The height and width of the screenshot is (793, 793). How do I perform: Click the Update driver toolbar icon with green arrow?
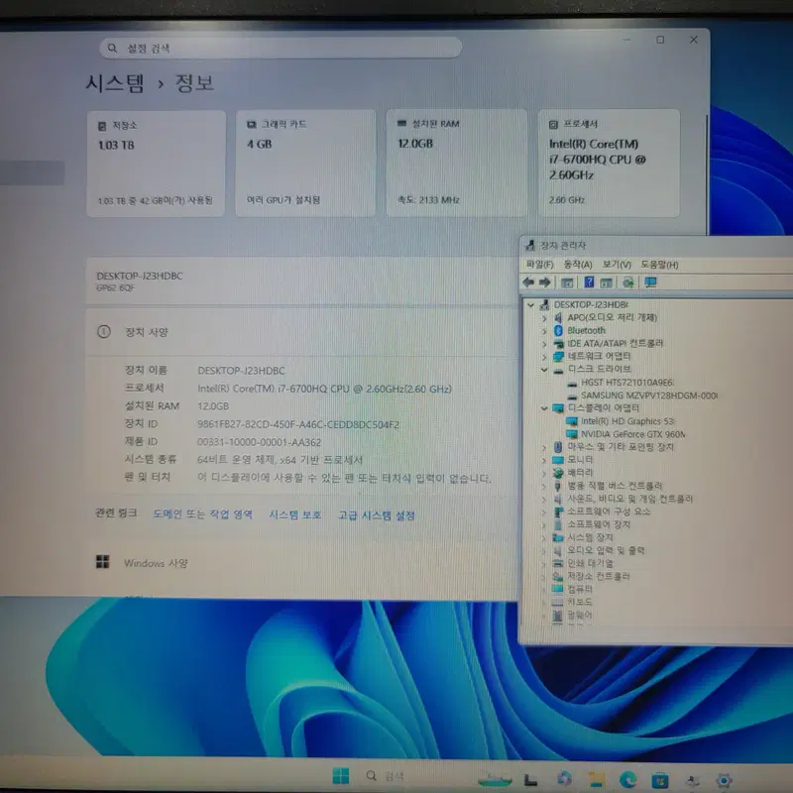tap(628, 283)
